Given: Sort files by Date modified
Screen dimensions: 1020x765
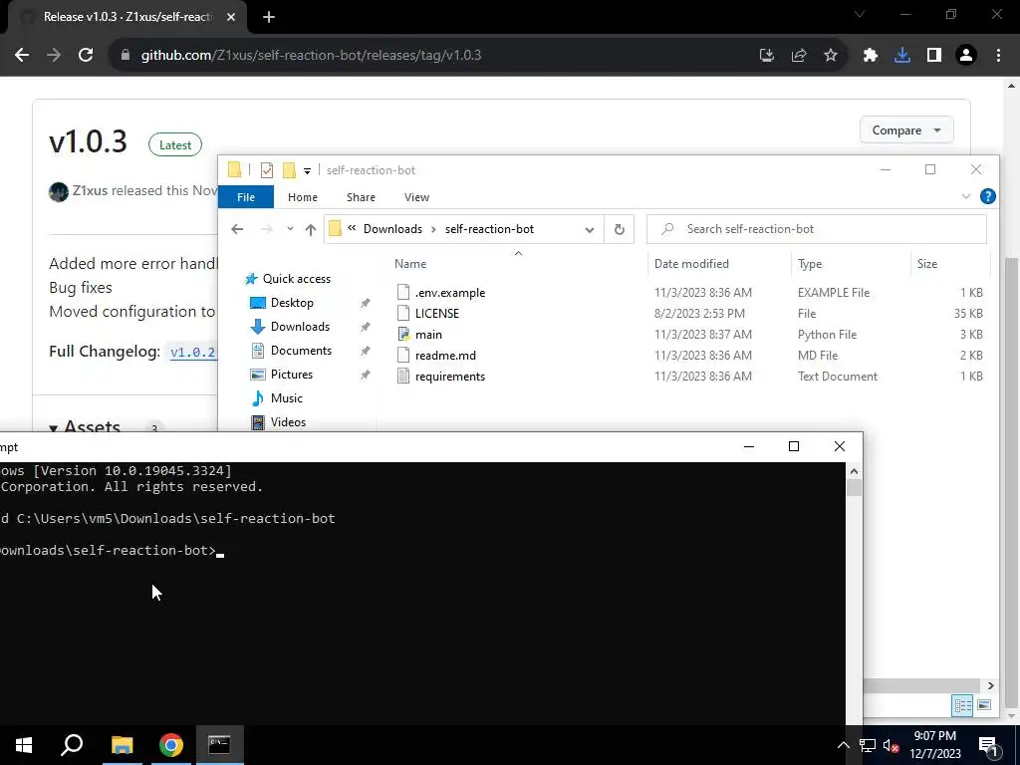Looking at the screenshot, I should 691,263.
